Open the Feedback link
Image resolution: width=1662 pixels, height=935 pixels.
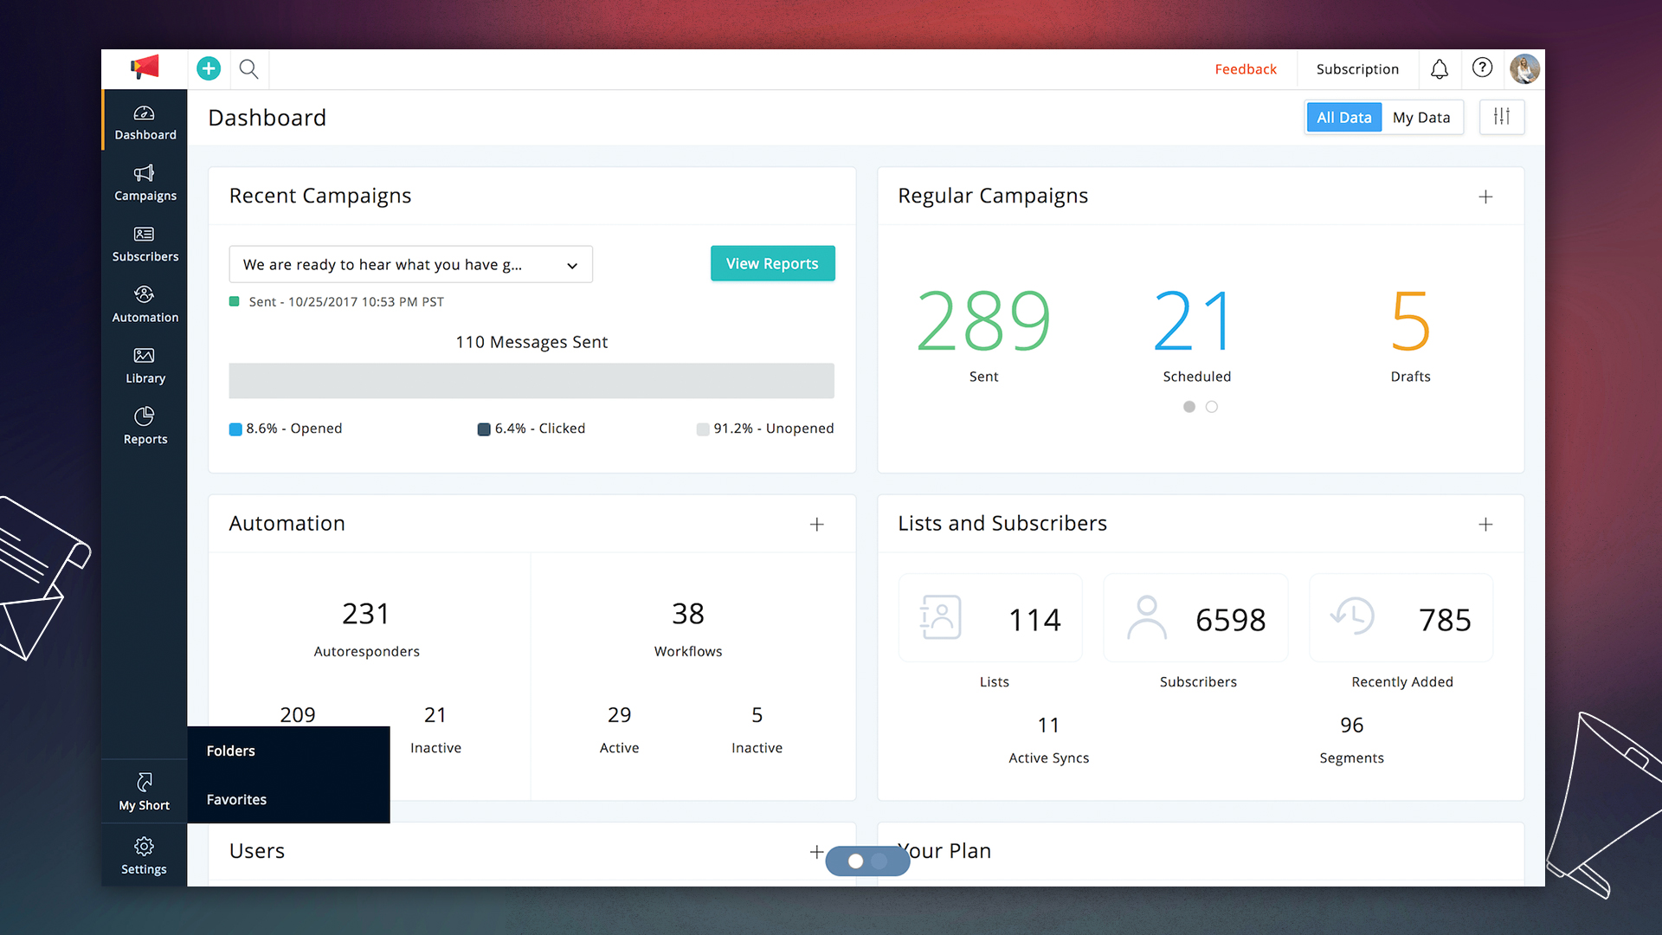(x=1245, y=69)
